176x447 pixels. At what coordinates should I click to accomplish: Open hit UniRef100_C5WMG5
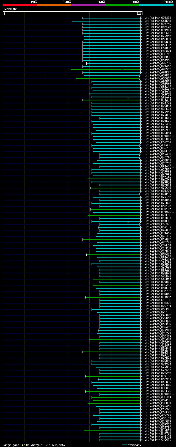[x=158, y=48]
